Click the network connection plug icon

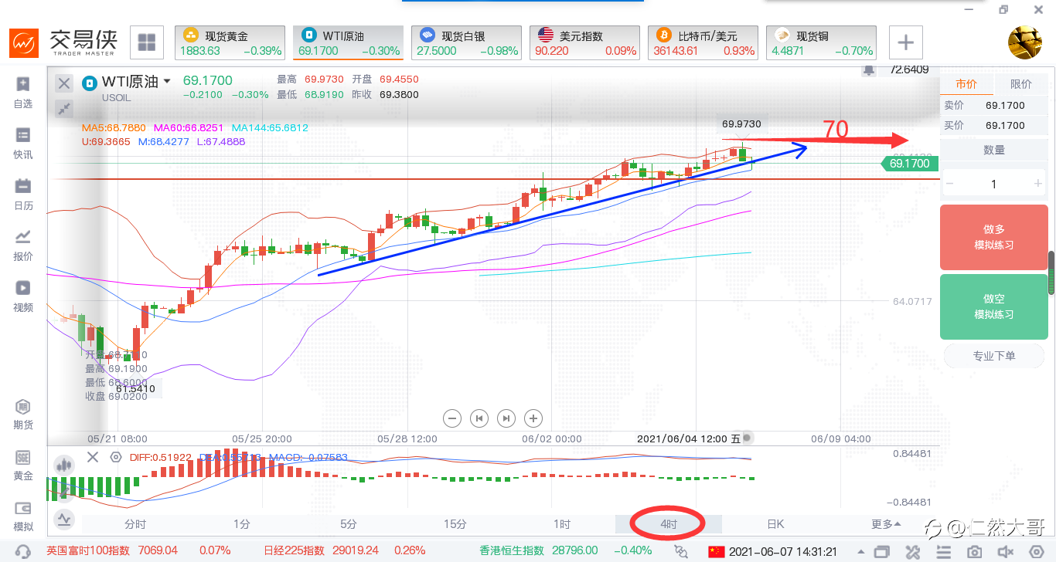point(681,551)
